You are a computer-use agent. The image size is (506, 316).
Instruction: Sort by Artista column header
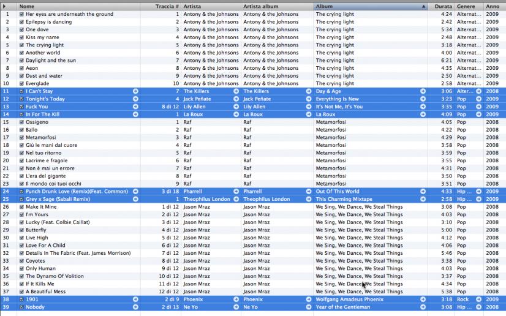click(x=211, y=6)
